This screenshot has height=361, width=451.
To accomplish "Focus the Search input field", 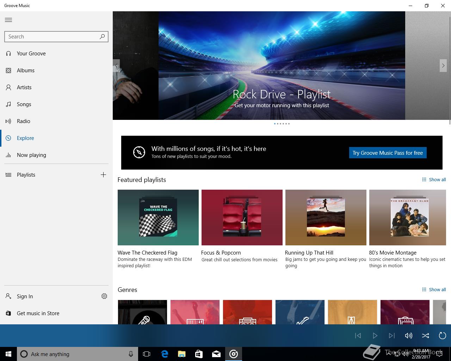I will (56, 37).
